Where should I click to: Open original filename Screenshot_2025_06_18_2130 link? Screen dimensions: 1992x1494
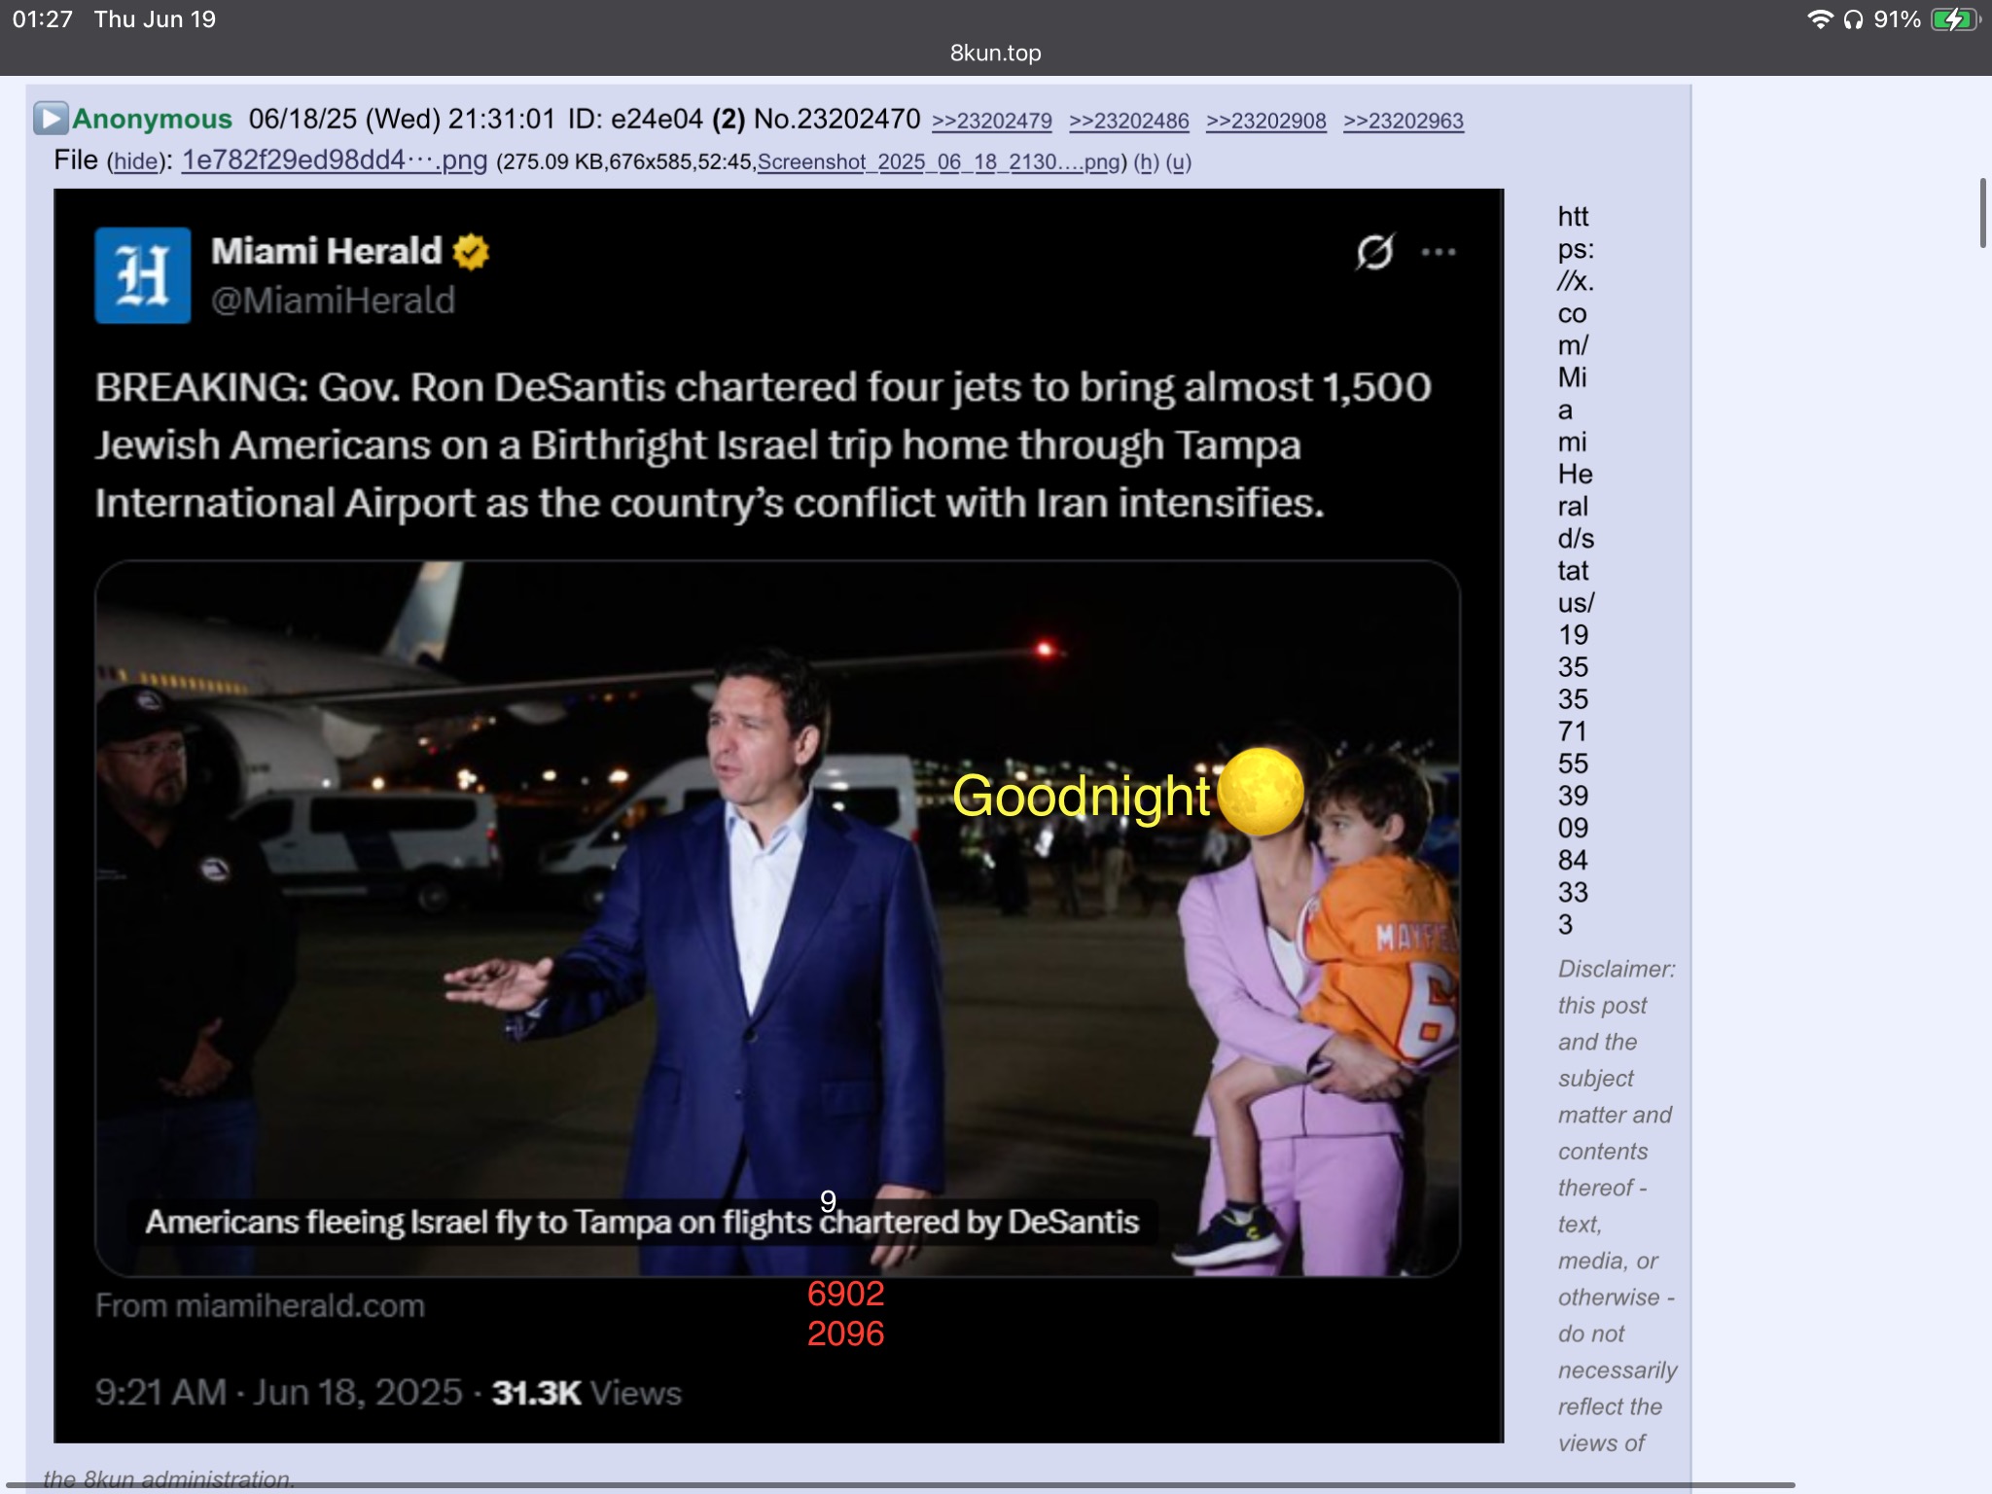[x=939, y=161]
